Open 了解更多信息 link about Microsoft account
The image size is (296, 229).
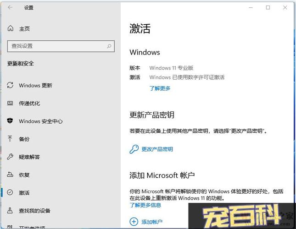click(x=145, y=205)
